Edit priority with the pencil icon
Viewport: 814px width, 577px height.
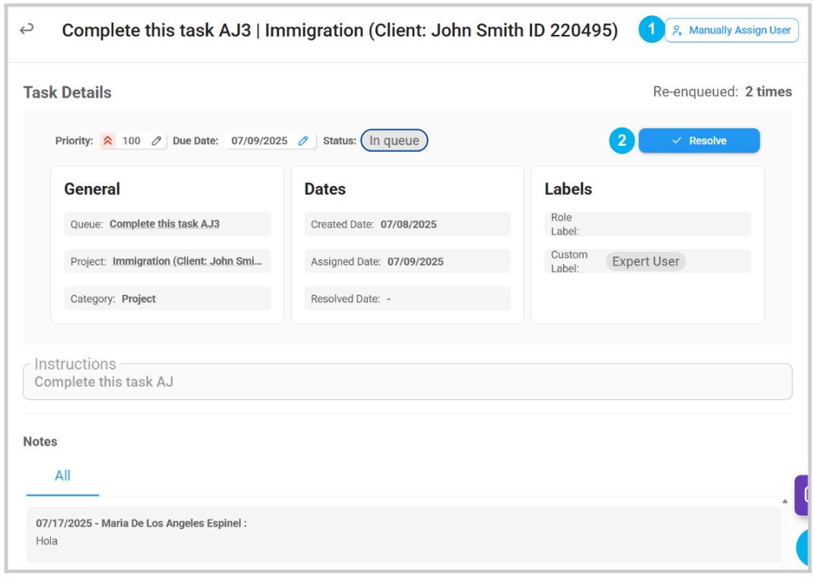coord(157,140)
